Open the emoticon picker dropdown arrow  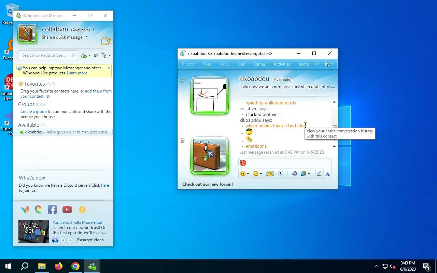click(x=248, y=174)
